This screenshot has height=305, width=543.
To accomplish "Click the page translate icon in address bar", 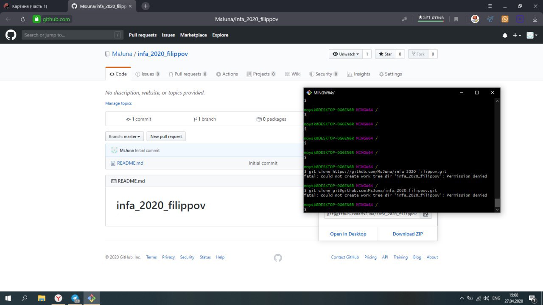I will [x=405, y=19].
